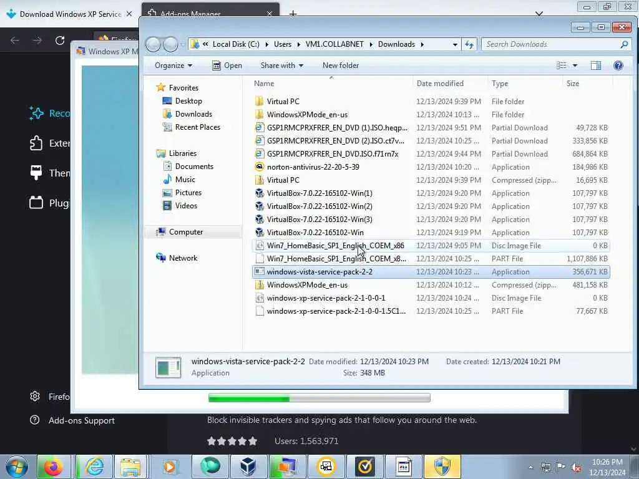Click in the Search Downloads field
The height and width of the screenshot is (479, 639).
pos(552,44)
